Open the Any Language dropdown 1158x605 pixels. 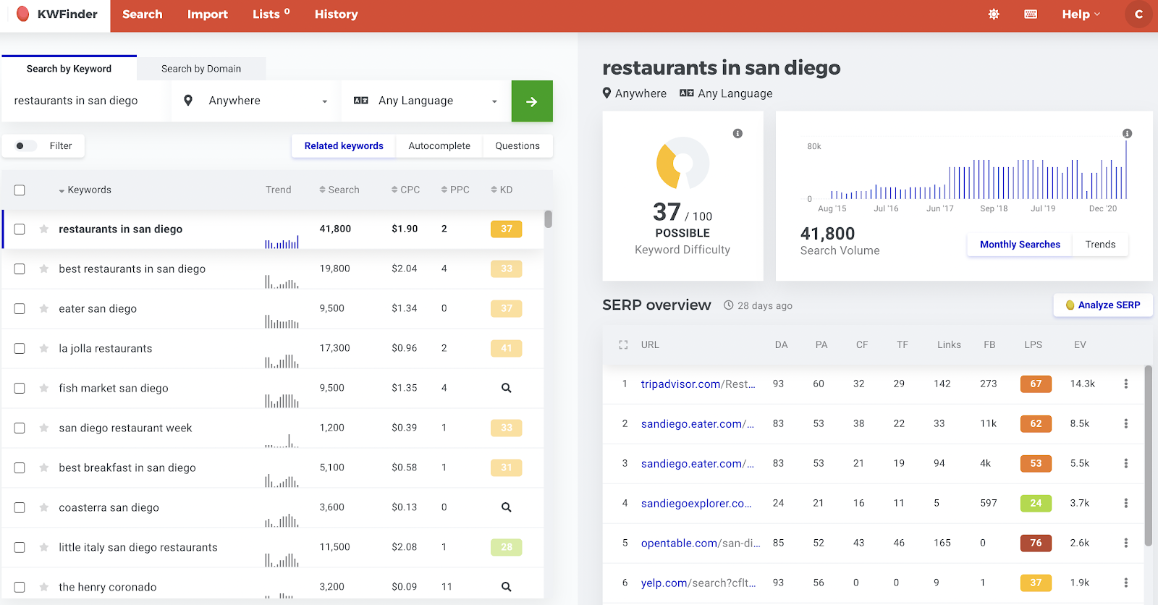[x=426, y=101]
